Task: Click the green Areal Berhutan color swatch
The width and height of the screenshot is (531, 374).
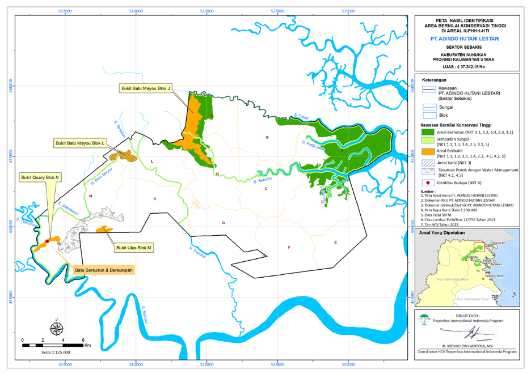Action: click(x=427, y=132)
